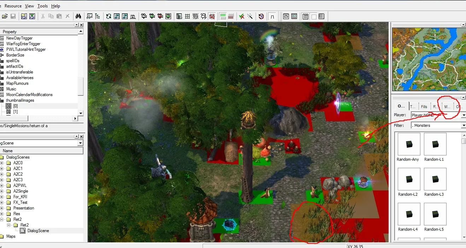Select the Random-Any monster thumbnail

tap(409, 144)
